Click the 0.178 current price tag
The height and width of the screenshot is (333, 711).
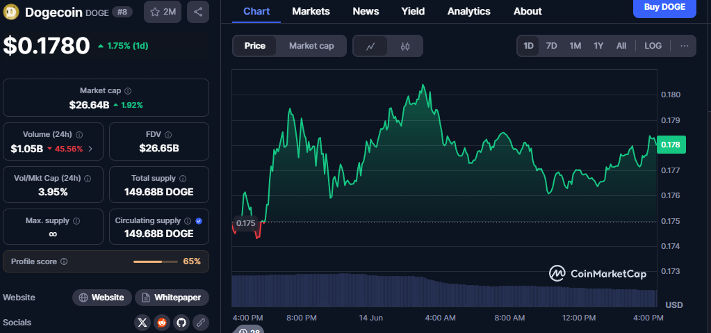click(671, 145)
